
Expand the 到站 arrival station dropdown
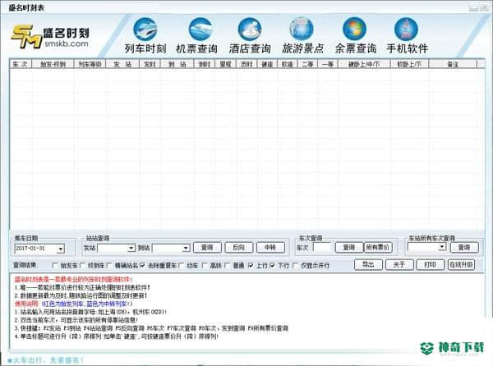pyautogui.click(x=186, y=249)
